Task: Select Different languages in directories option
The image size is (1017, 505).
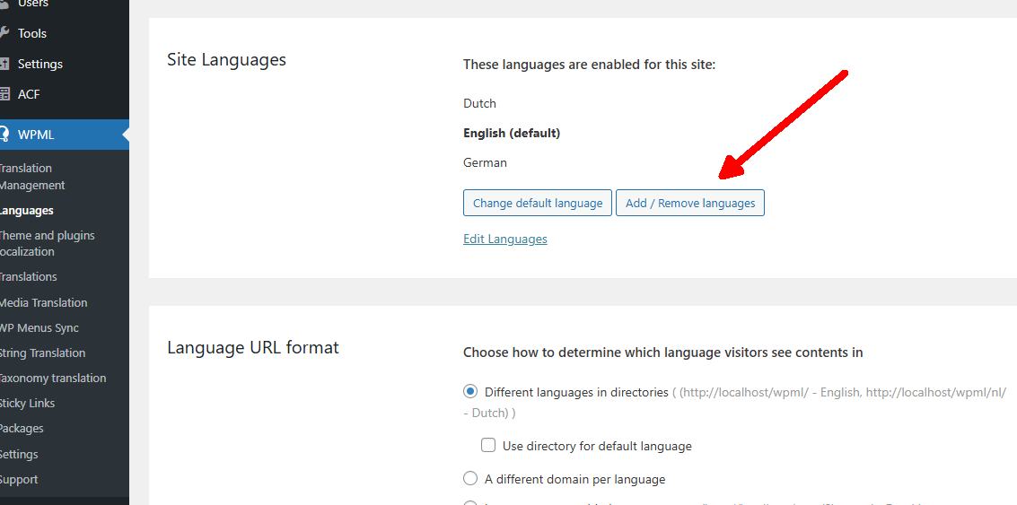Action: 470,392
